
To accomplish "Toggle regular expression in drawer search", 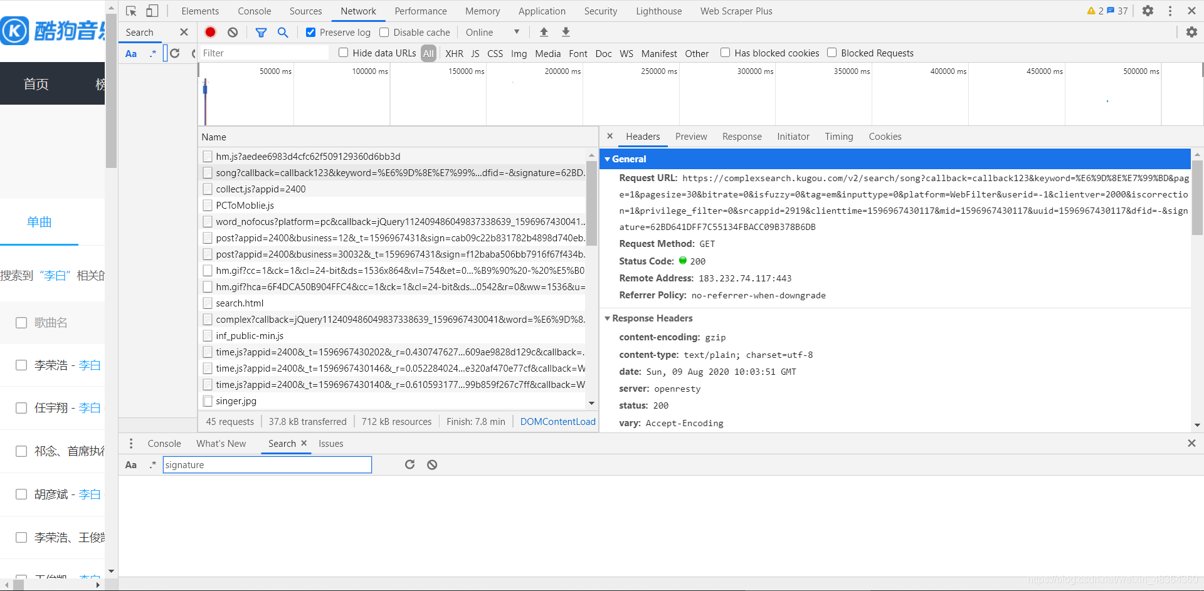I will pyautogui.click(x=152, y=464).
